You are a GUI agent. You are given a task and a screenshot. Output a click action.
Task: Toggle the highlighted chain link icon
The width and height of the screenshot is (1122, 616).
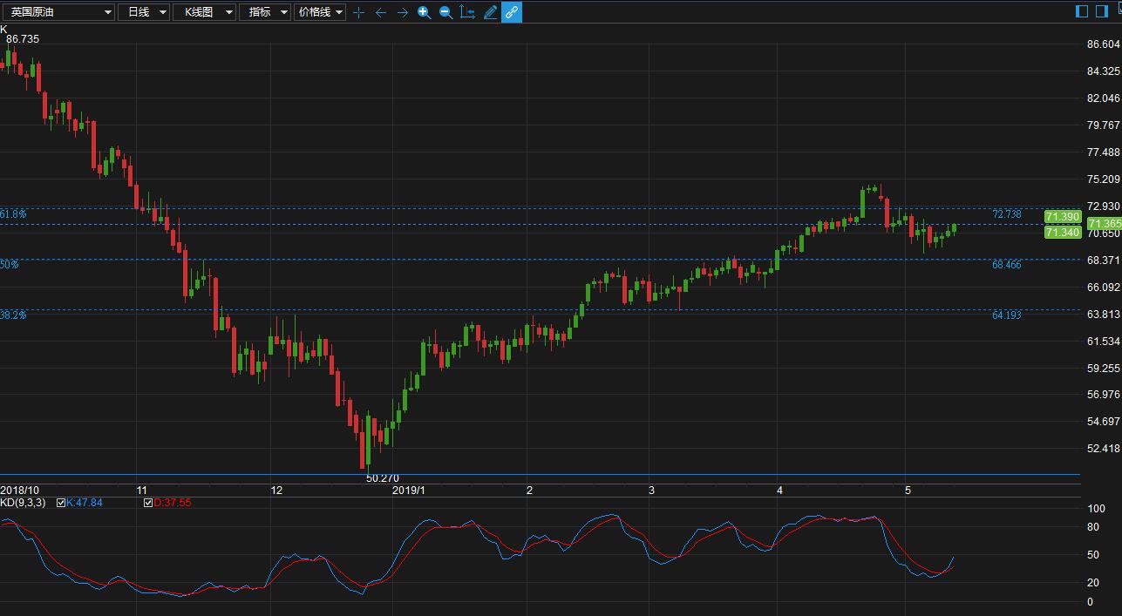512,12
